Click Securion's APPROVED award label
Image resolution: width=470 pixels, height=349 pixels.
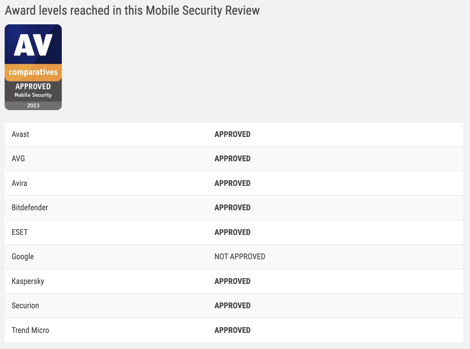tap(232, 306)
